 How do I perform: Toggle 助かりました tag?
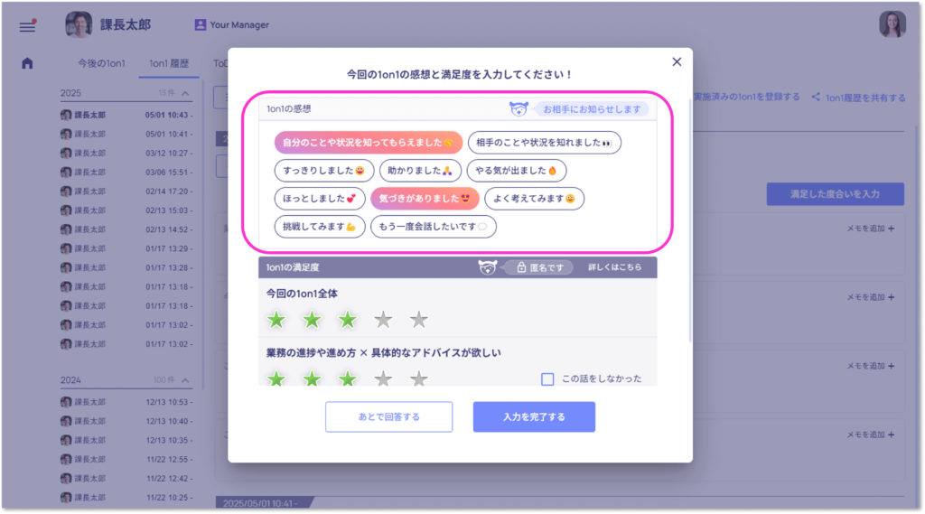tap(420, 171)
